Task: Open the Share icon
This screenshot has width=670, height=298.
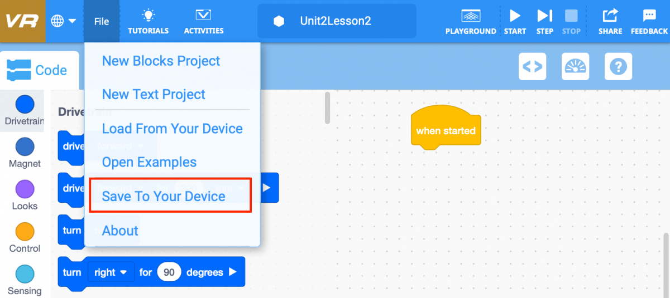Action: coord(610,21)
